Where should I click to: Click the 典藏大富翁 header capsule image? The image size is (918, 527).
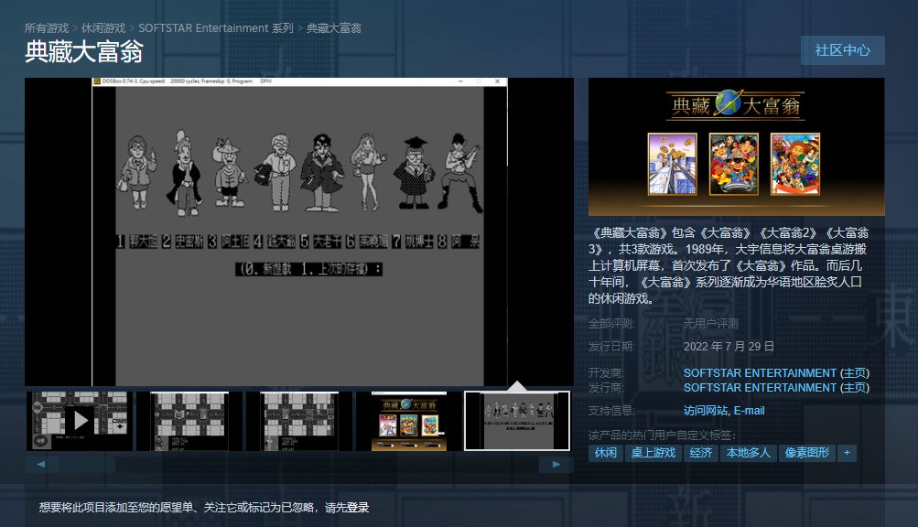pos(737,147)
